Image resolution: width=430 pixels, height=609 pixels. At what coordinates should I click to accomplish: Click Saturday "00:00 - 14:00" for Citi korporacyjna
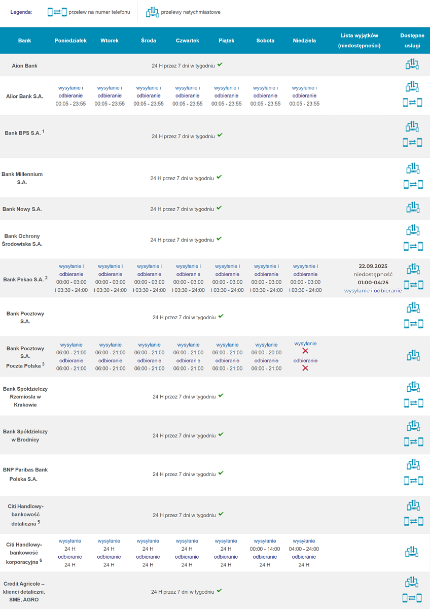click(265, 549)
